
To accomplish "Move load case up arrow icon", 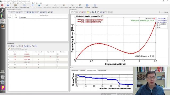I will (x=22, y=12).
